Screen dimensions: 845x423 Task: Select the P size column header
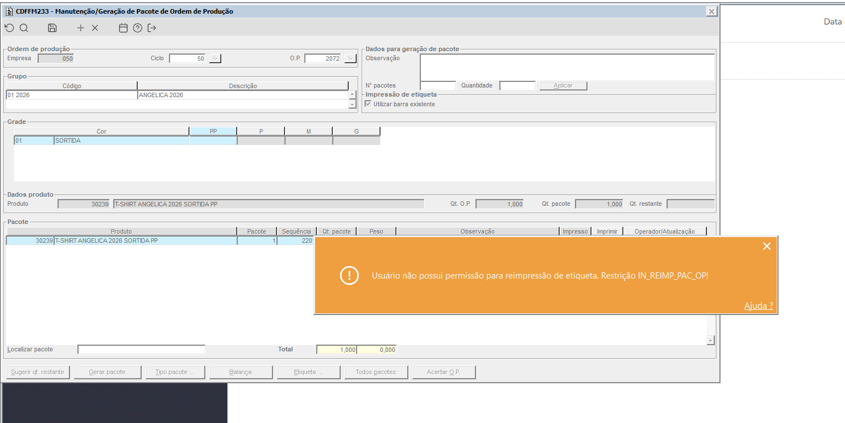tap(261, 131)
